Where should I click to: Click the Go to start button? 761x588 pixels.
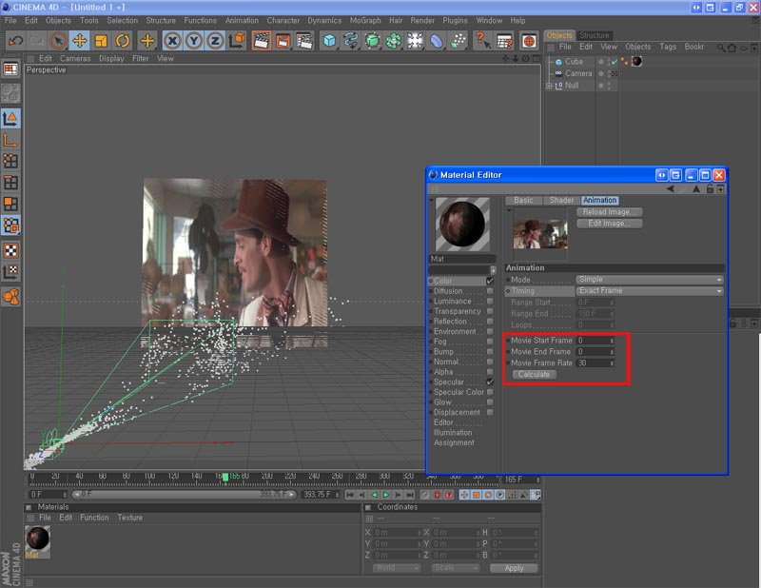pyautogui.click(x=350, y=495)
